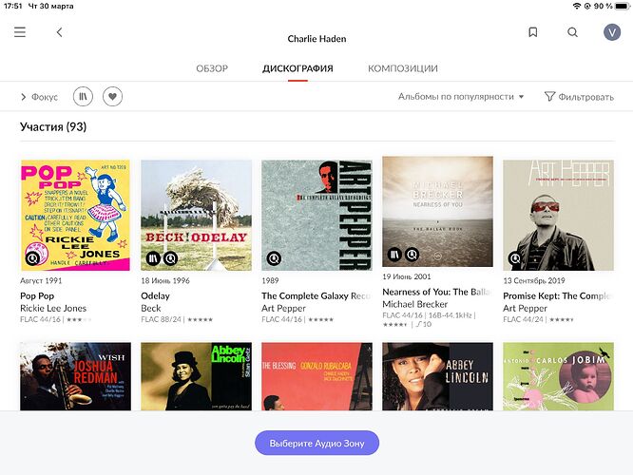This screenshot has height=475, width=633.
Task: Open Abbey Lincoln with Stan Getz cover
Action: click(x=196, y=376)
